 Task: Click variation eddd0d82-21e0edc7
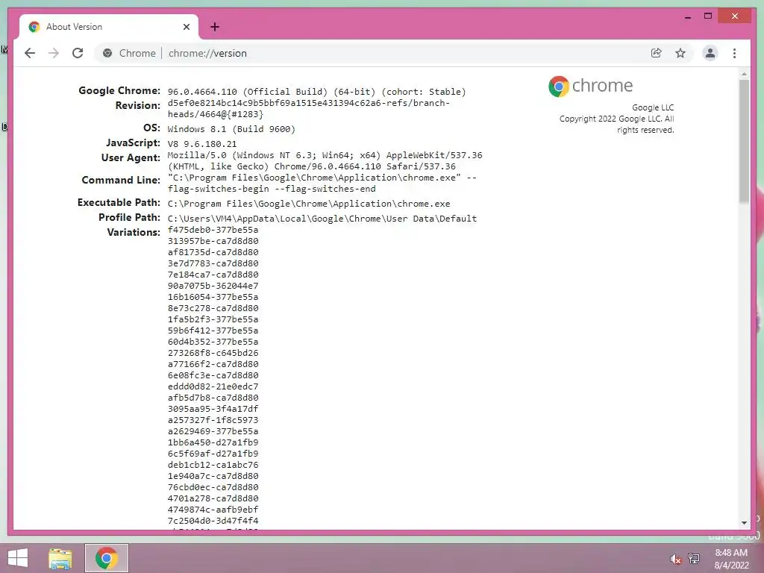(x=213, y=387)
